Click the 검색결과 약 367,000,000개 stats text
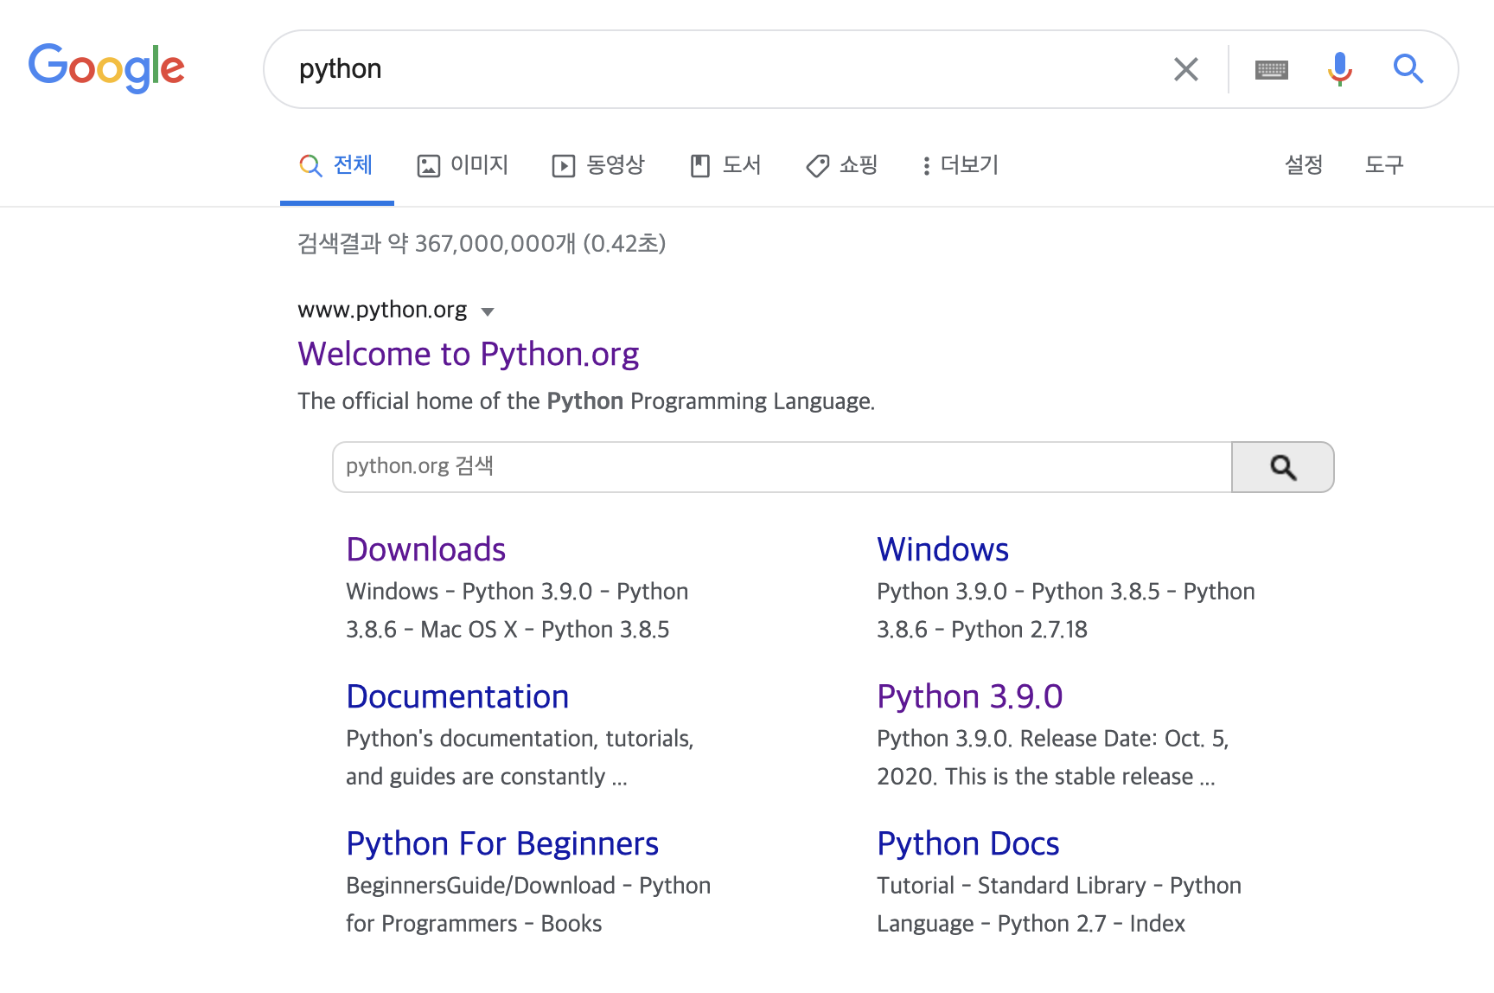This screenshot has height=993, width=1494. [482, 243]
